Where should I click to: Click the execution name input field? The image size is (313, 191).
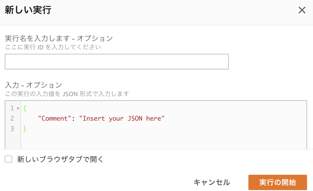point(116,61)
